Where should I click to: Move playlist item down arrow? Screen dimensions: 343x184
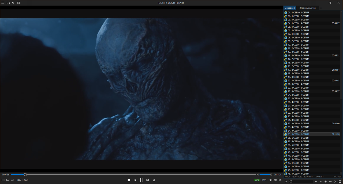321,182
